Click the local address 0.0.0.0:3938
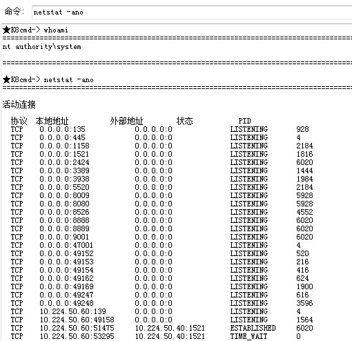Image resolution: width=352 pixels, height=341 pixels. [x=64, y=179]
